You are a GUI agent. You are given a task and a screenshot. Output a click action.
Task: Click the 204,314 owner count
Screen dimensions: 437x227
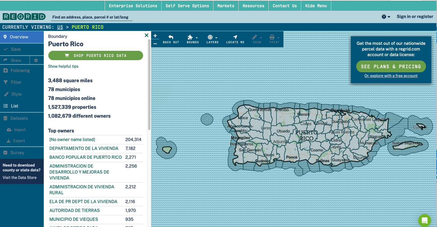(x=133, y=139)
